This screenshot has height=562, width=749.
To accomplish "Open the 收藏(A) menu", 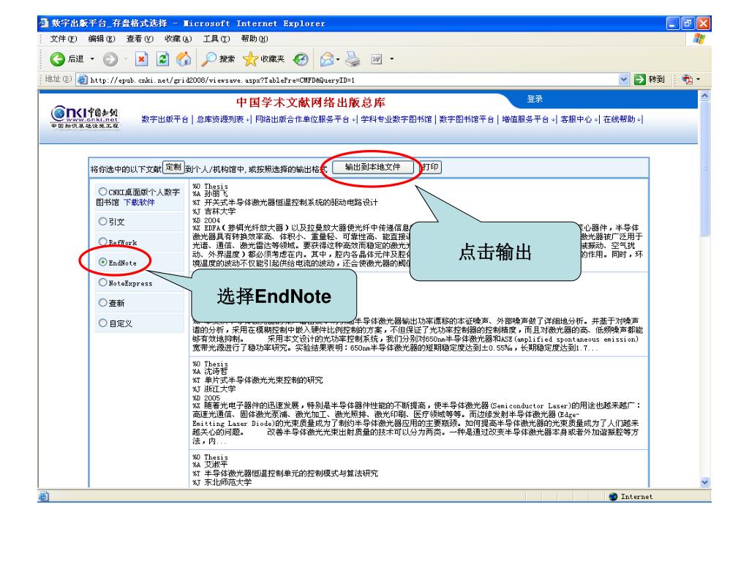I will (178, 39).
